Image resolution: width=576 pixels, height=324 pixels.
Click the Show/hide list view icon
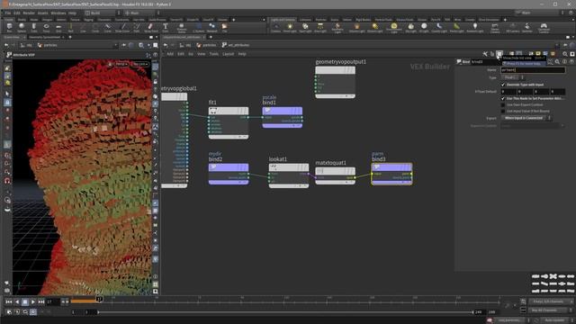499,54
